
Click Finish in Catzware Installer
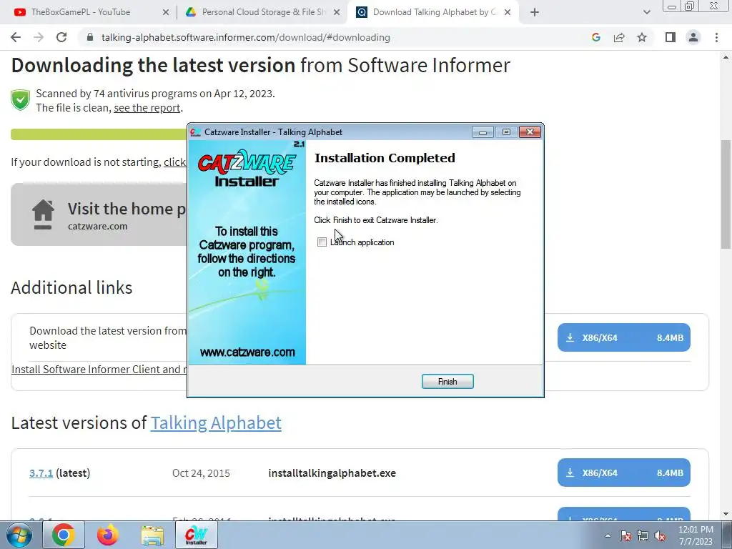447,382
